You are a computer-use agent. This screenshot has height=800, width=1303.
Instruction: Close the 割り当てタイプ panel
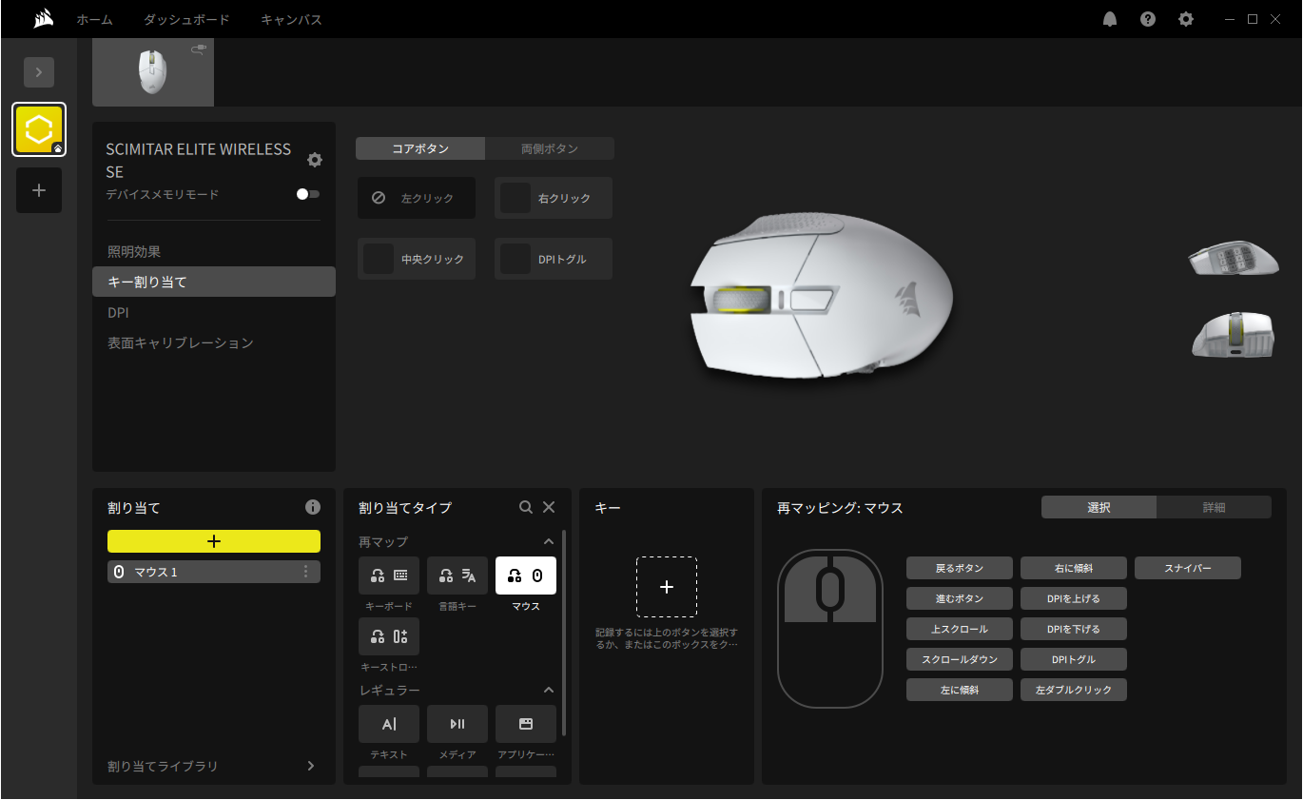549,507
